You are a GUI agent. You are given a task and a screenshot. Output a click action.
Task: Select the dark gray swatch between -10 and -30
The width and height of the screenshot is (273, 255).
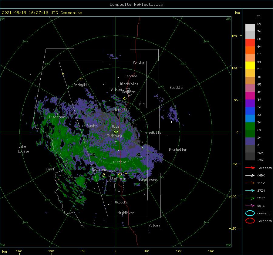250,156
